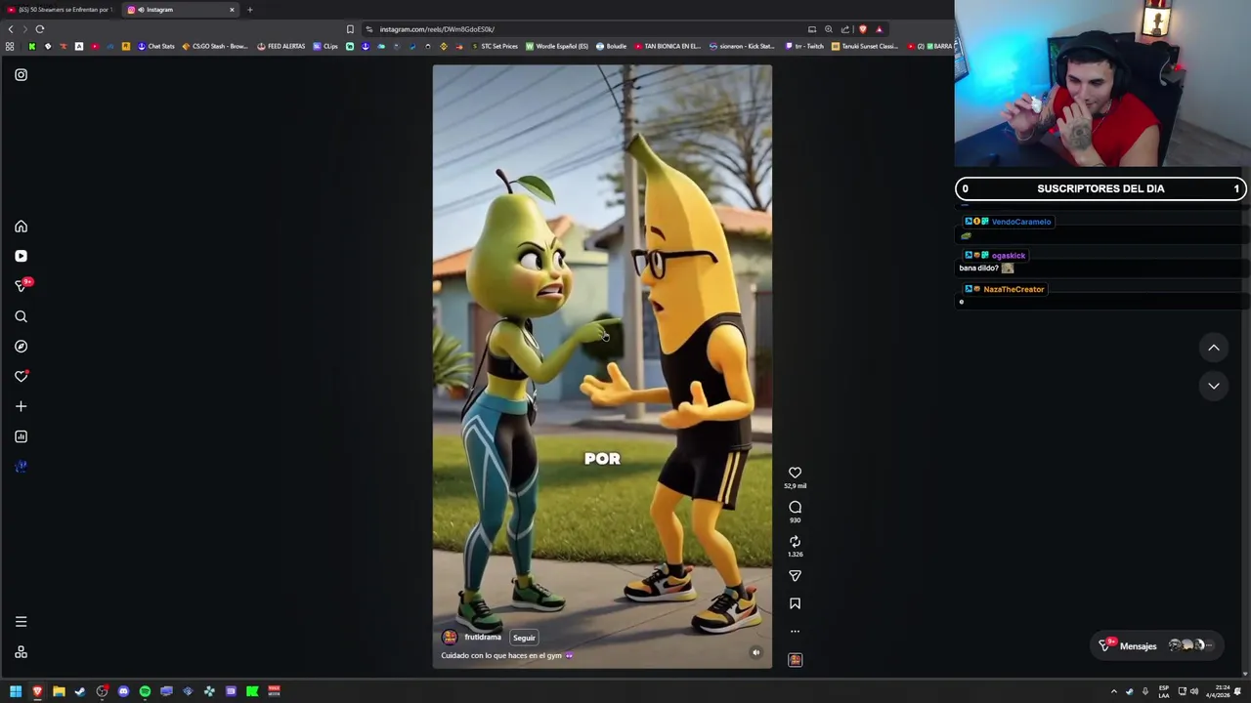This screenshot has height=703, width=1251.
Task: Open the CS:GO Stash bookmark
Action: click(x=215, y=46)
